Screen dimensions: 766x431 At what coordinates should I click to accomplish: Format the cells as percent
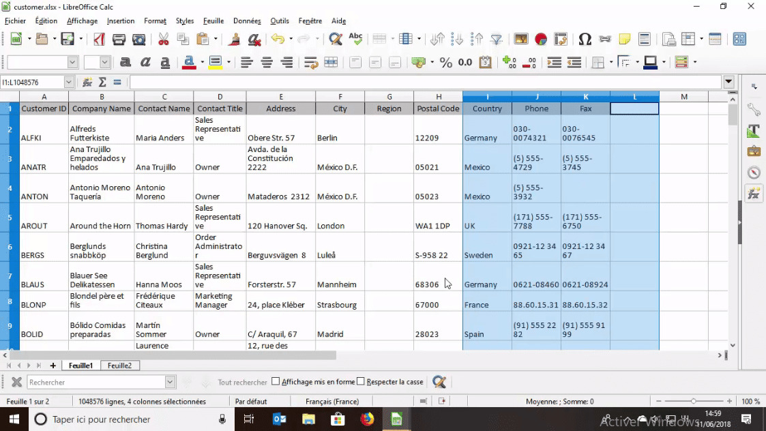(445, 62)
